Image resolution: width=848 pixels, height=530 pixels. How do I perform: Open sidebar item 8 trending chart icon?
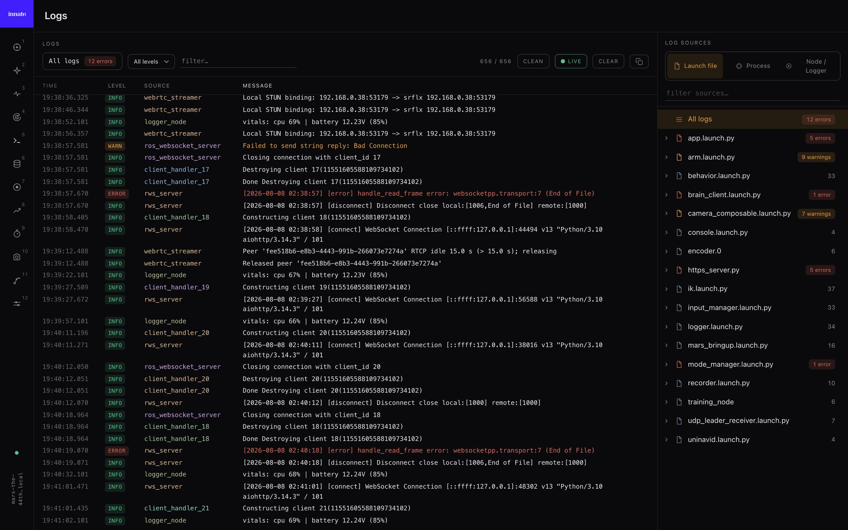tap(17, 211)
